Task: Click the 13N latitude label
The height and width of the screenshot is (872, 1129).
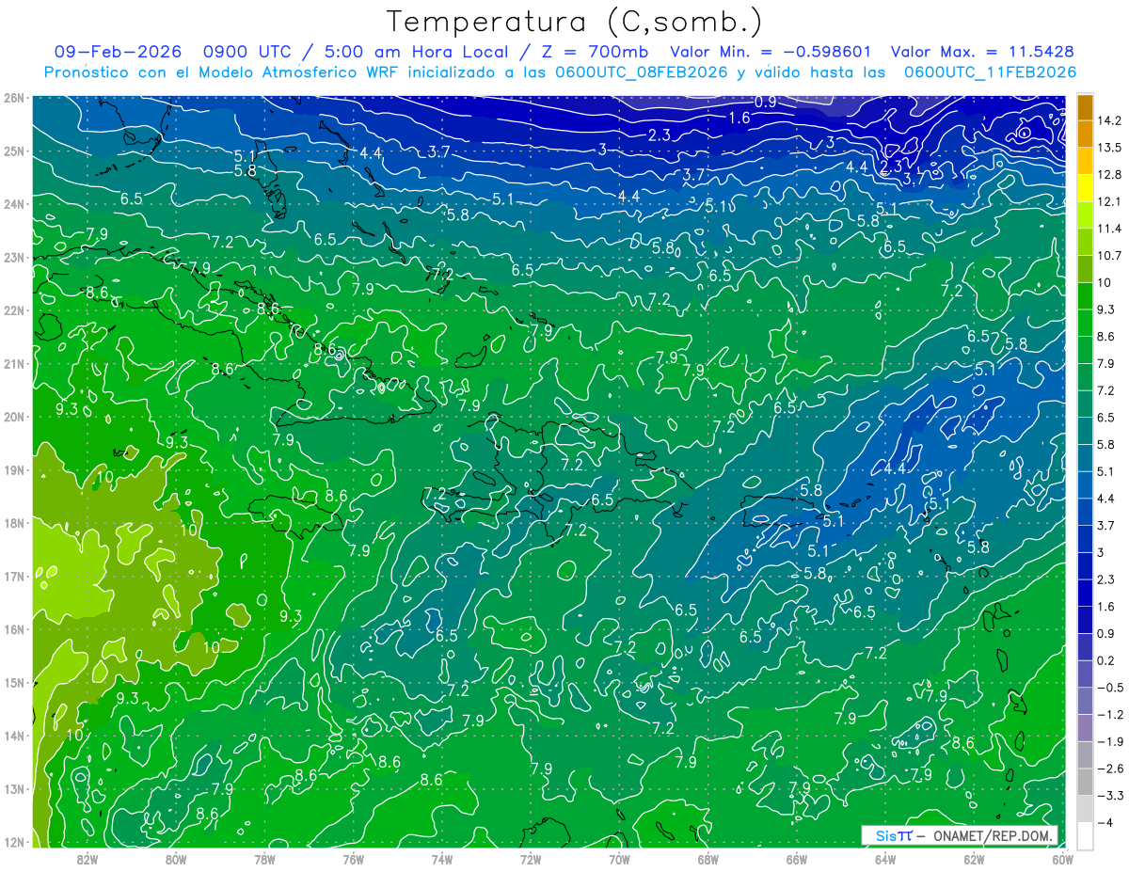Action: pos(14,788)
